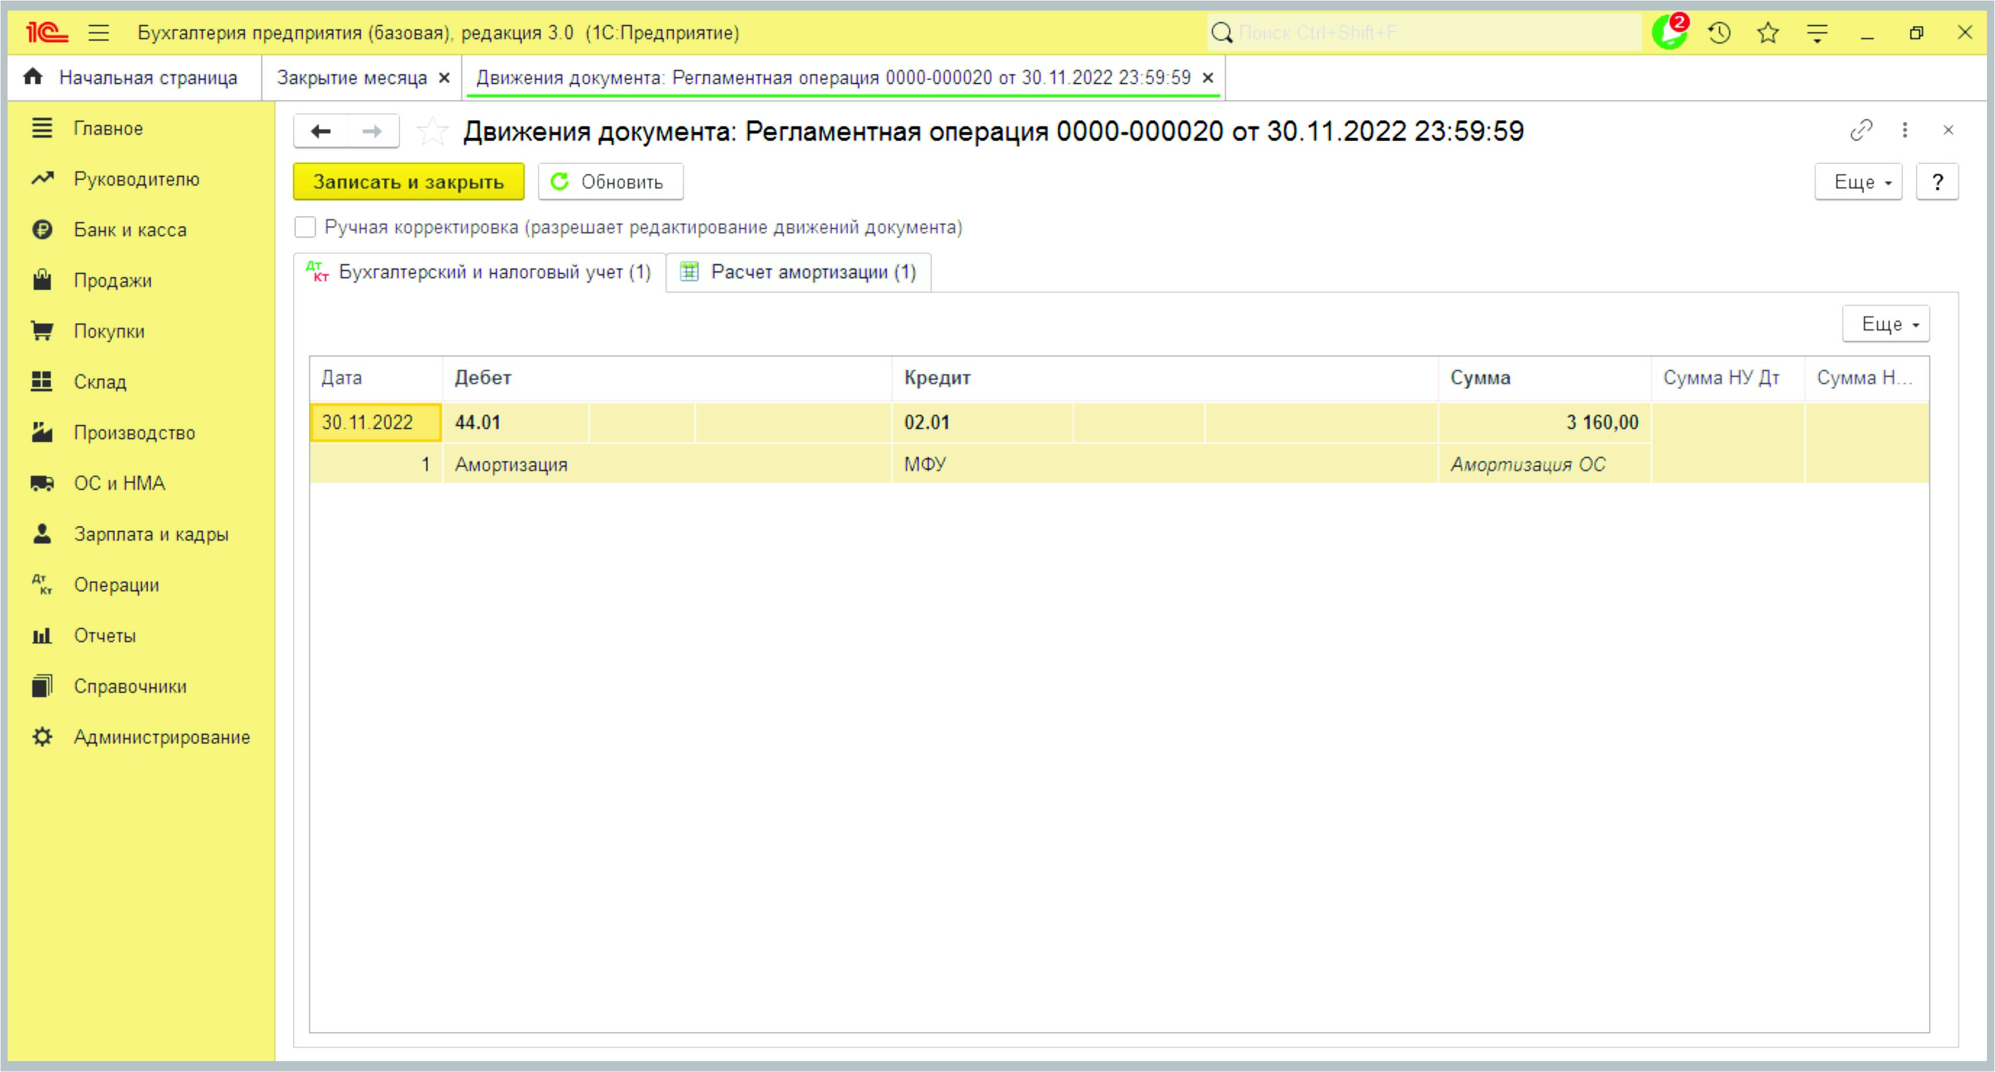Open the Продажи section
This screenshot has width=1995, height=1072.
point(113,280)
